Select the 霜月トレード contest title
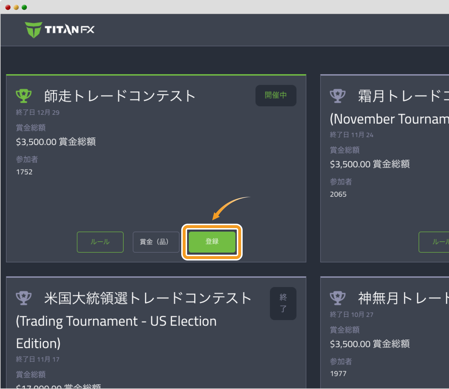This screenshot has height=389, width=449. coord(404,96)
